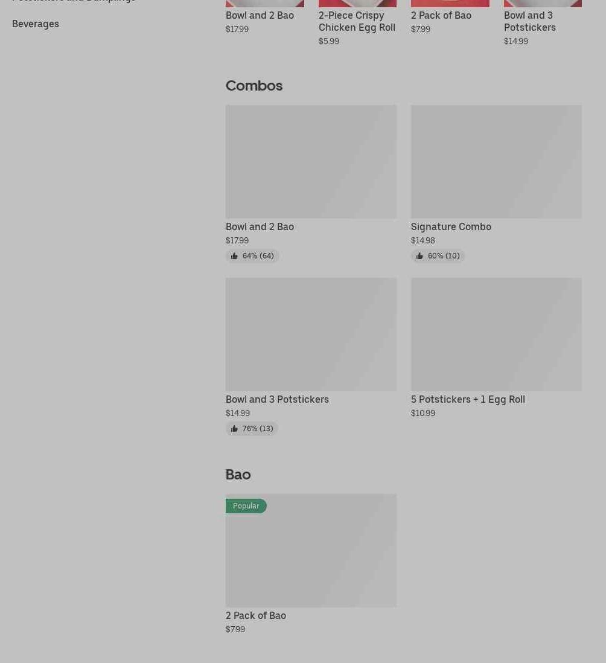Open Signature Combo image
Image resolution: width=606 pixels, height=663 pixels.
coord(496,161)
